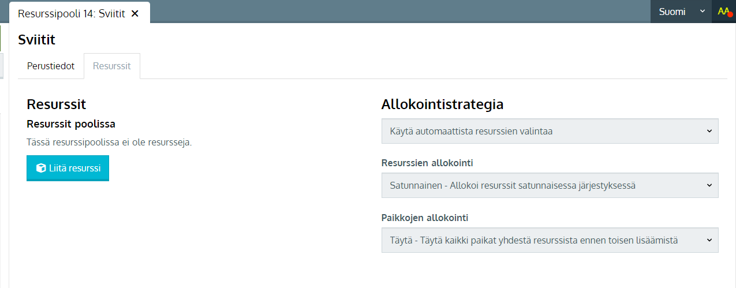Click the arrow of Allokointistrategia select box
This screenshot has height=288, width=736.
pyautogui.click(x=709, y=131)
